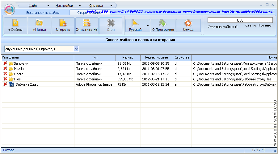Click the wipe method dropdown arrow
The image size is (278, 154).
[76, 49]
